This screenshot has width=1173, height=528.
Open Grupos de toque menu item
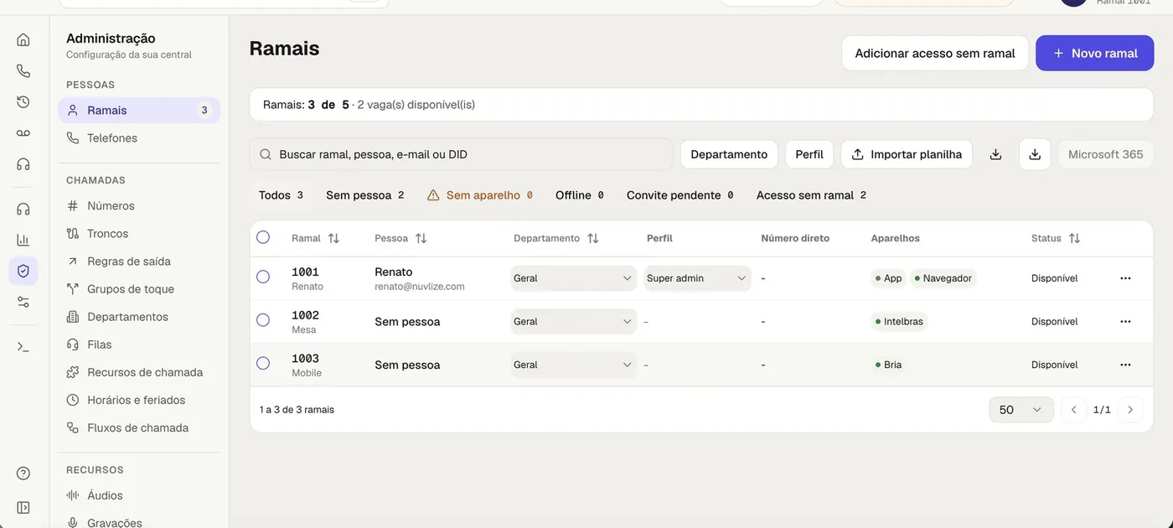click(139, 288)
